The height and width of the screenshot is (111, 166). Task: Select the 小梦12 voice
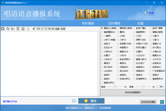pyautogui.click(x=121, y=40)
